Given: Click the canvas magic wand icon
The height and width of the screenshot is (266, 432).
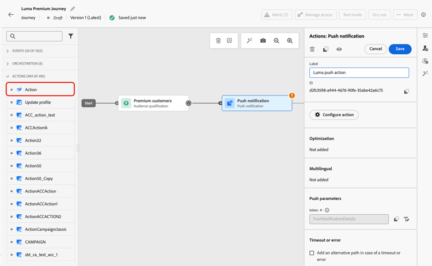Looking at the screenshot, I should (249, 40).
